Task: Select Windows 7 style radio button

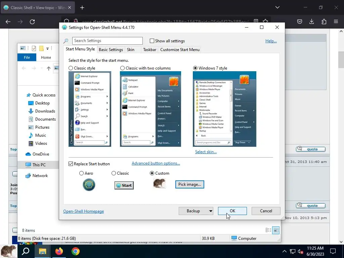Action: [x=195, y=68]
